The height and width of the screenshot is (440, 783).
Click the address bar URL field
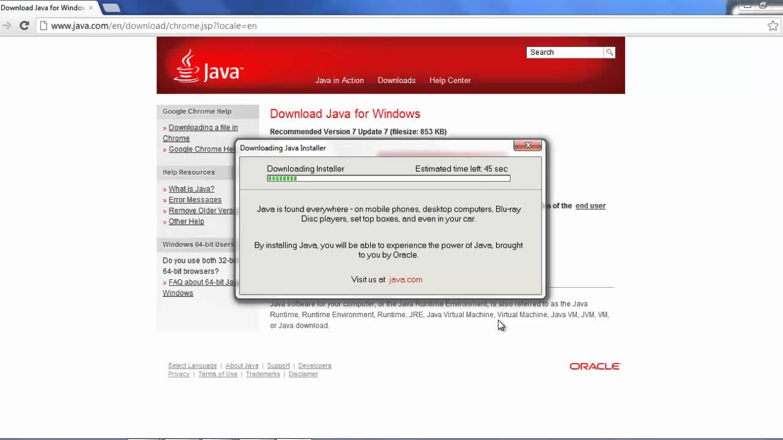coord(404,26)
